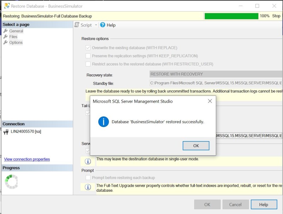Toggle Restrict access to the restored database checkbox
The width and height of the screenshot is (283, 214).
88,64
